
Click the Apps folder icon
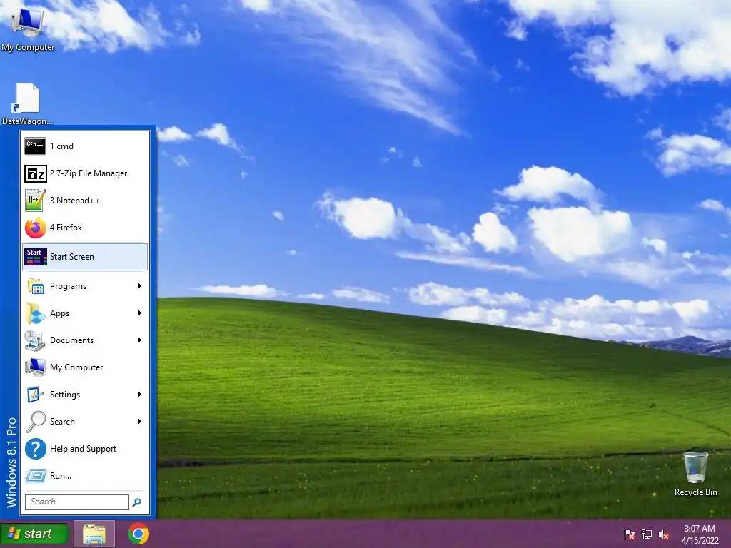point(36,313)
